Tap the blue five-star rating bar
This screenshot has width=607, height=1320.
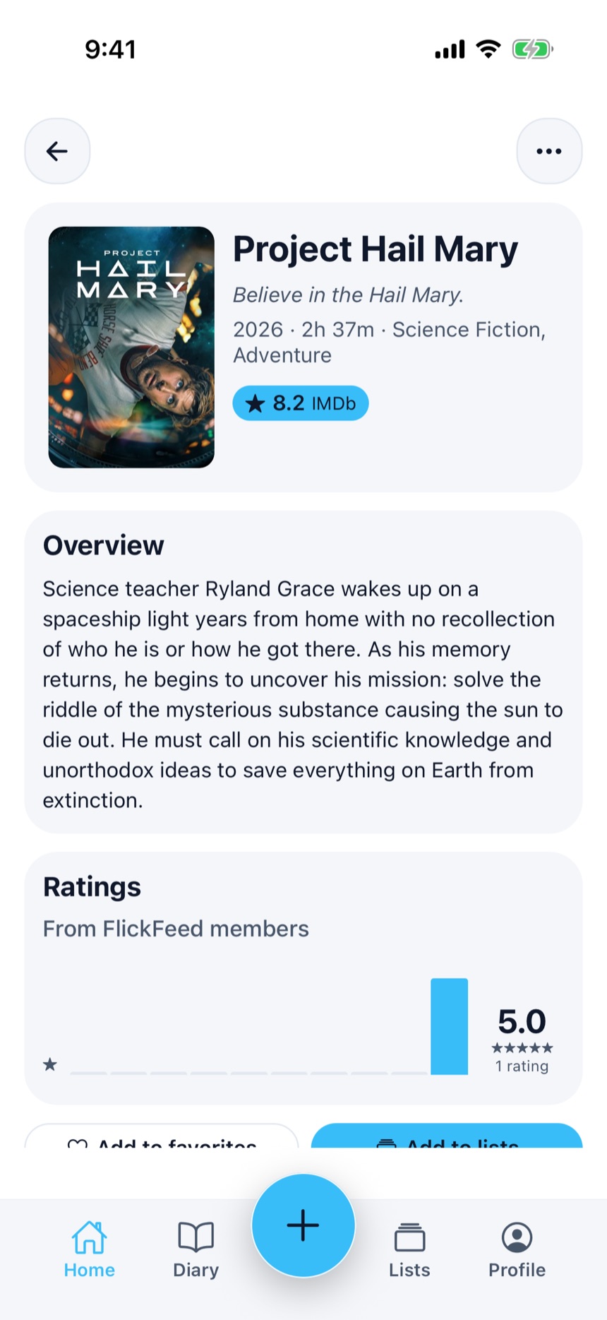[450, 1026]
